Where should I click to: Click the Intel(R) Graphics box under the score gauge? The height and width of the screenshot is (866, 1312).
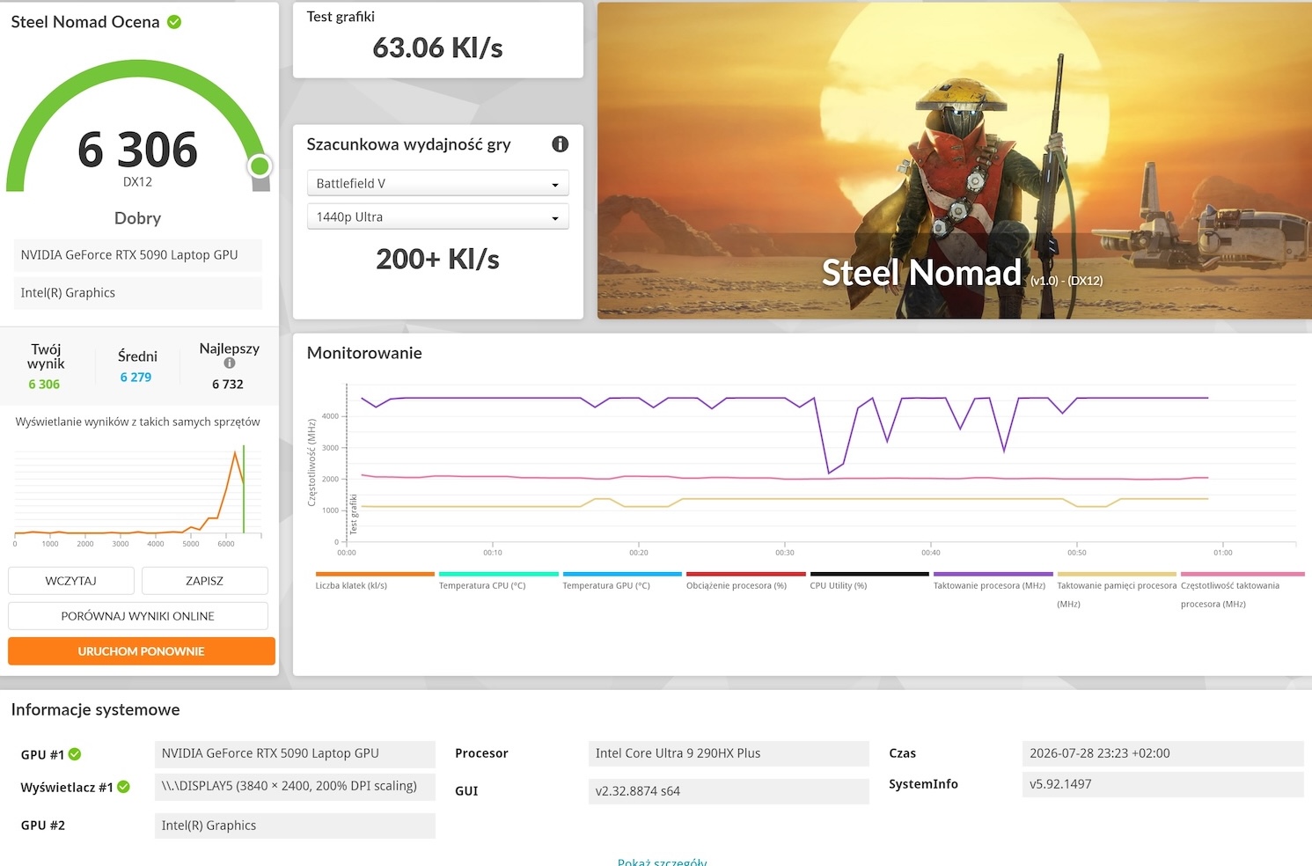point(138,293)
